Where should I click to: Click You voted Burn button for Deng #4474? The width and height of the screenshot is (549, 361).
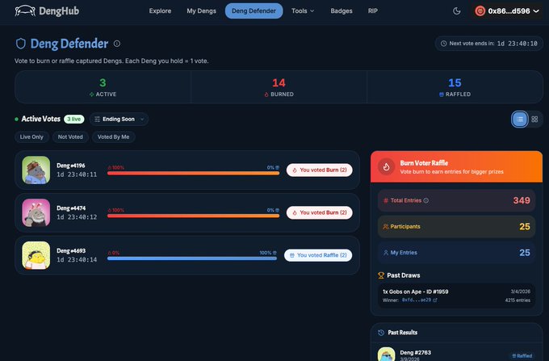320,212
